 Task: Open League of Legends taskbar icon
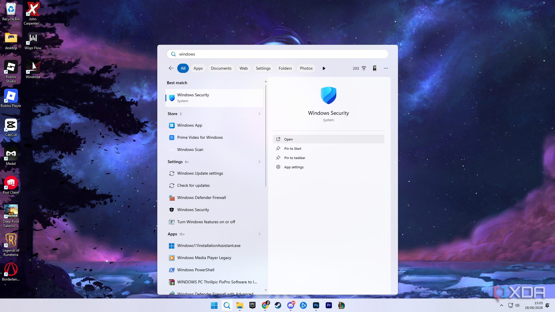(x=342, y=305)
